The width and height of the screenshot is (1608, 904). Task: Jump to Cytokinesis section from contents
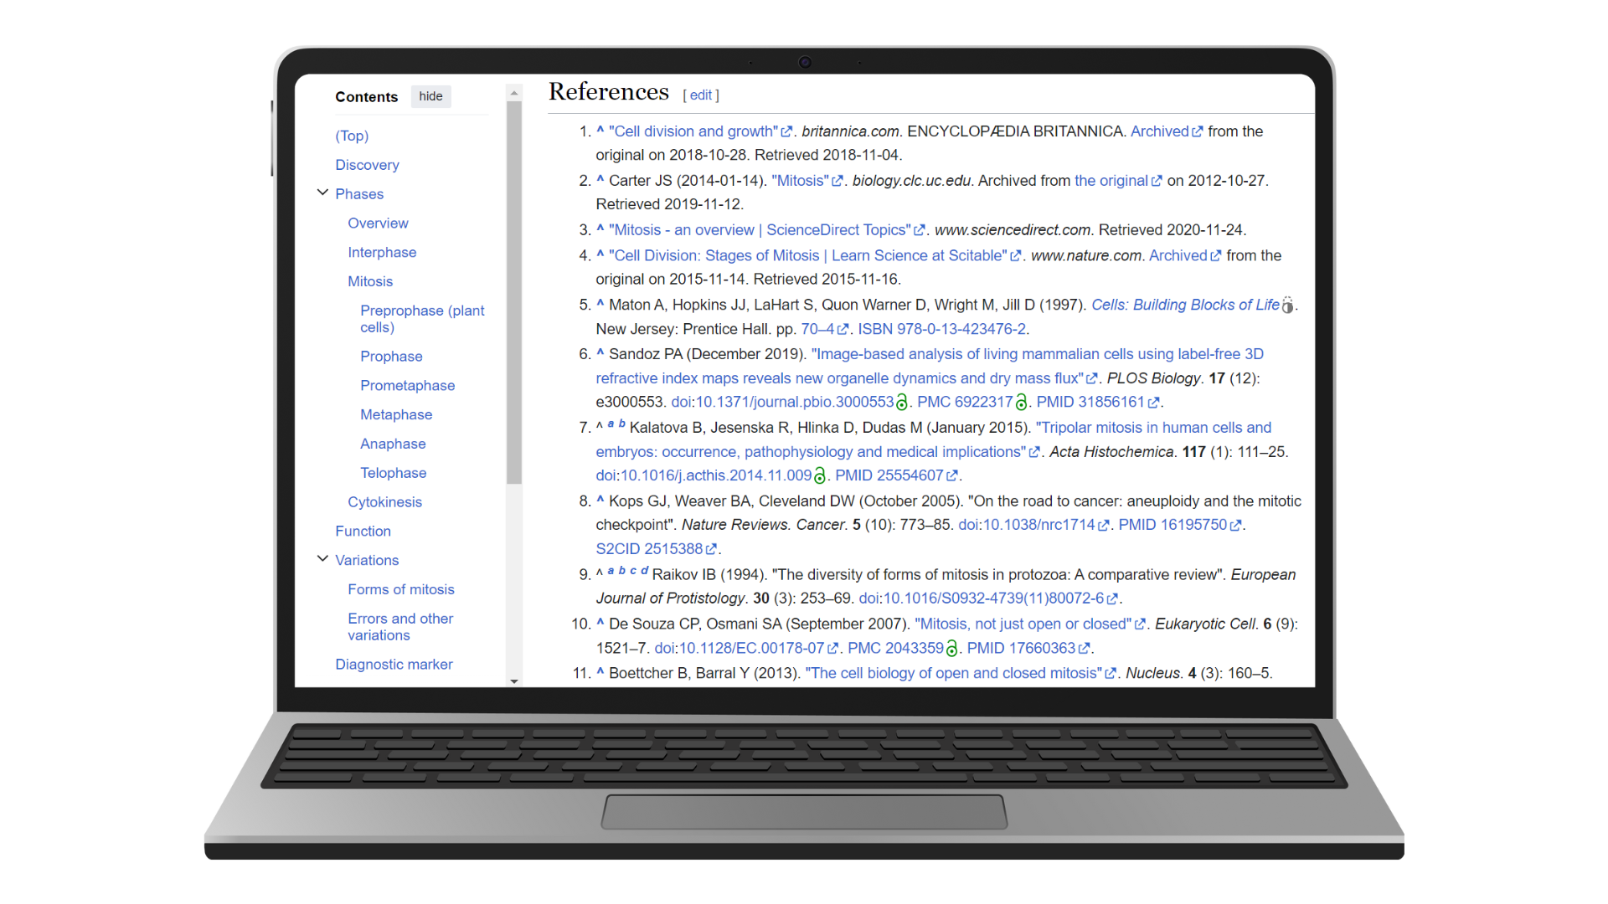tap(384, 501)
